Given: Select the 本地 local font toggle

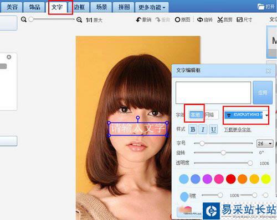Looking at the screenshot, I should point(196,115).
